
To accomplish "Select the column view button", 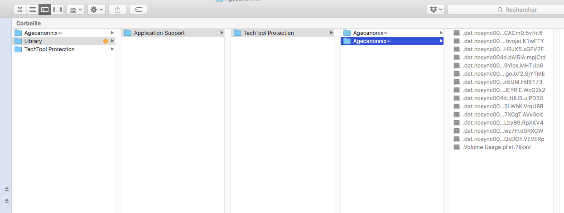I will pyautogui.click(x=45, y=9).
